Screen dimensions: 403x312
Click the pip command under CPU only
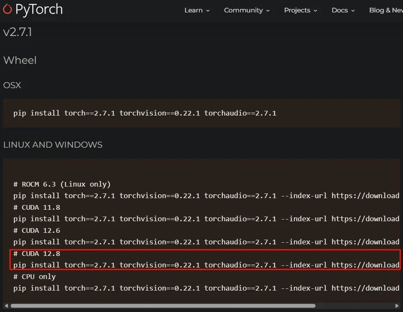point(206,288)
